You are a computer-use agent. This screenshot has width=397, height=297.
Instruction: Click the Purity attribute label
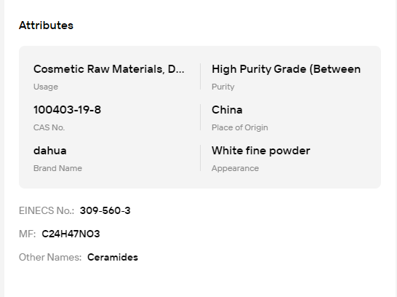pos(222,87)
